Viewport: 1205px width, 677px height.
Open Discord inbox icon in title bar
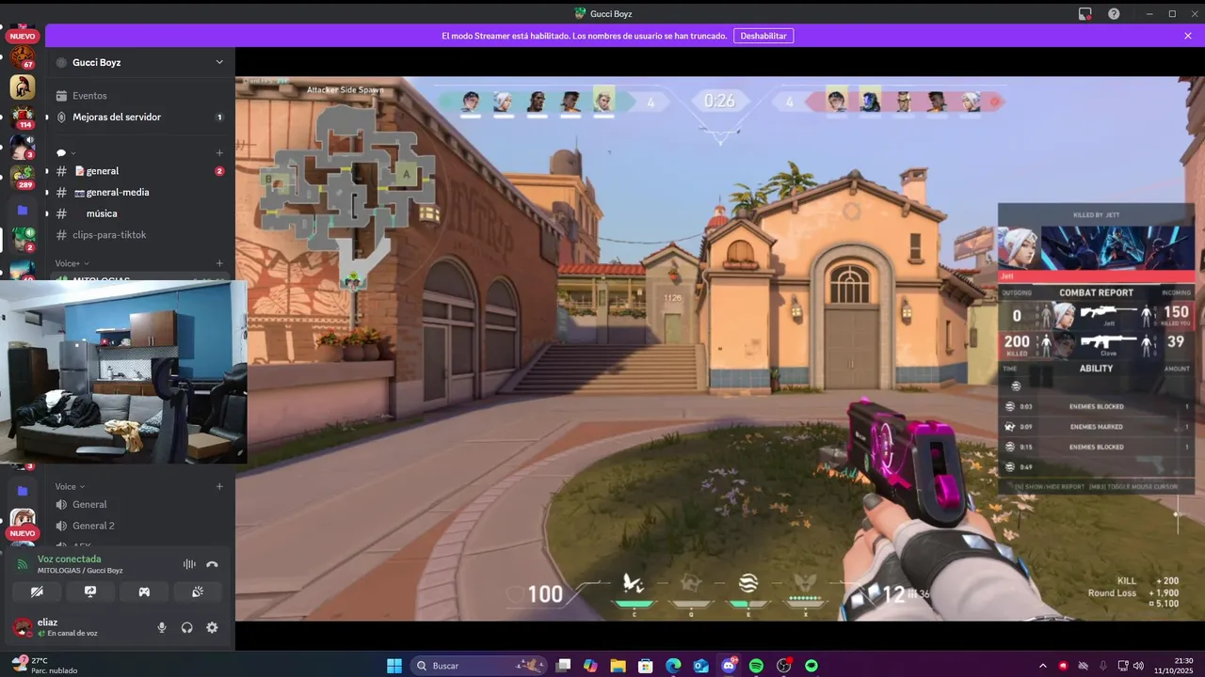tap(1085, 13)
